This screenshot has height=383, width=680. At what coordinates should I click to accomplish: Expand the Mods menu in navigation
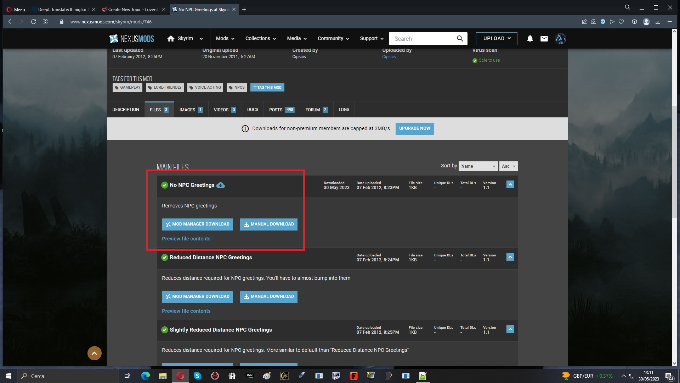(x=225, y=38)
